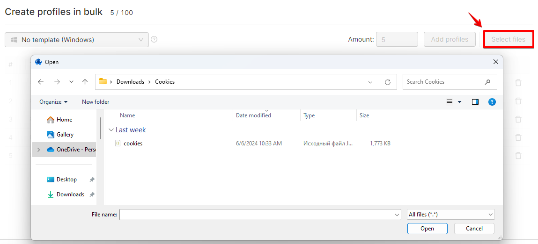Click the template help question icon
The height and width of the screenshot is (244, 538).
coord(155,39)
